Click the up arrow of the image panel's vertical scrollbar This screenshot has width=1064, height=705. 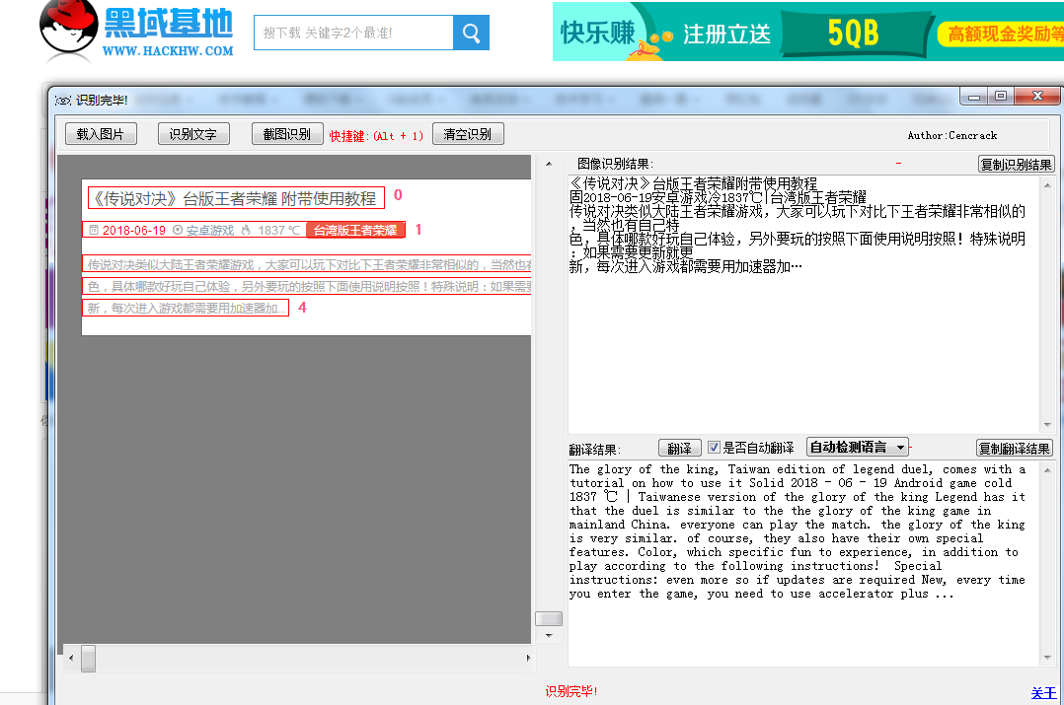pos(549,164)
